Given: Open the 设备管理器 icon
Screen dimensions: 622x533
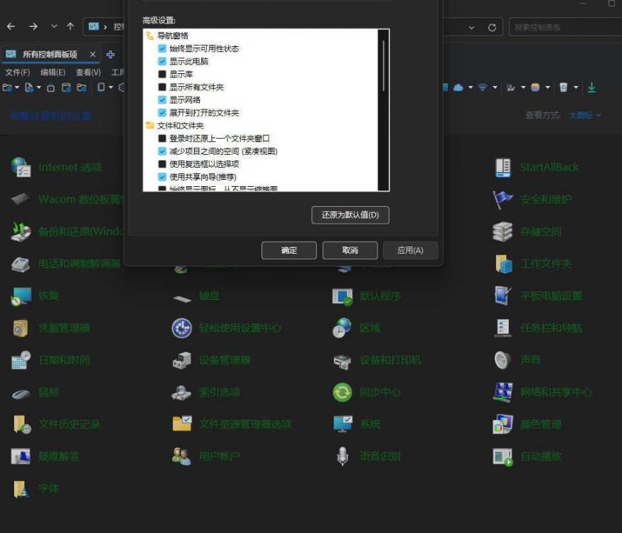Looking at the screenshot, I should [182, 360].
